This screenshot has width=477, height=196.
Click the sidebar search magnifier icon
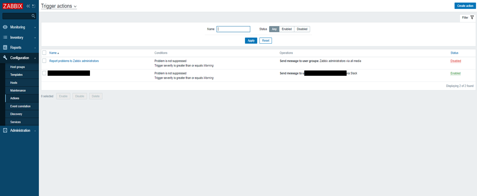pyautogui.click(x=33, y=16)
